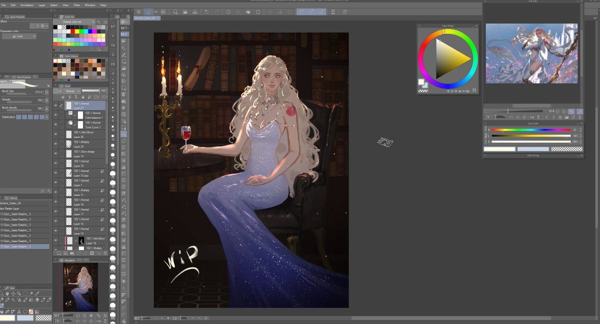This screenshot has height=324, width=600.
Task: Open the Window menu
Action: pos(90,5)
